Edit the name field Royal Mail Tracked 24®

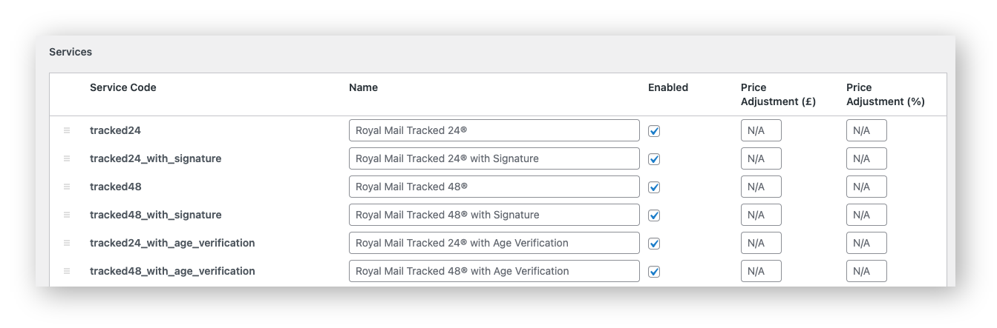pyautogui.click(x=494, y=130)
